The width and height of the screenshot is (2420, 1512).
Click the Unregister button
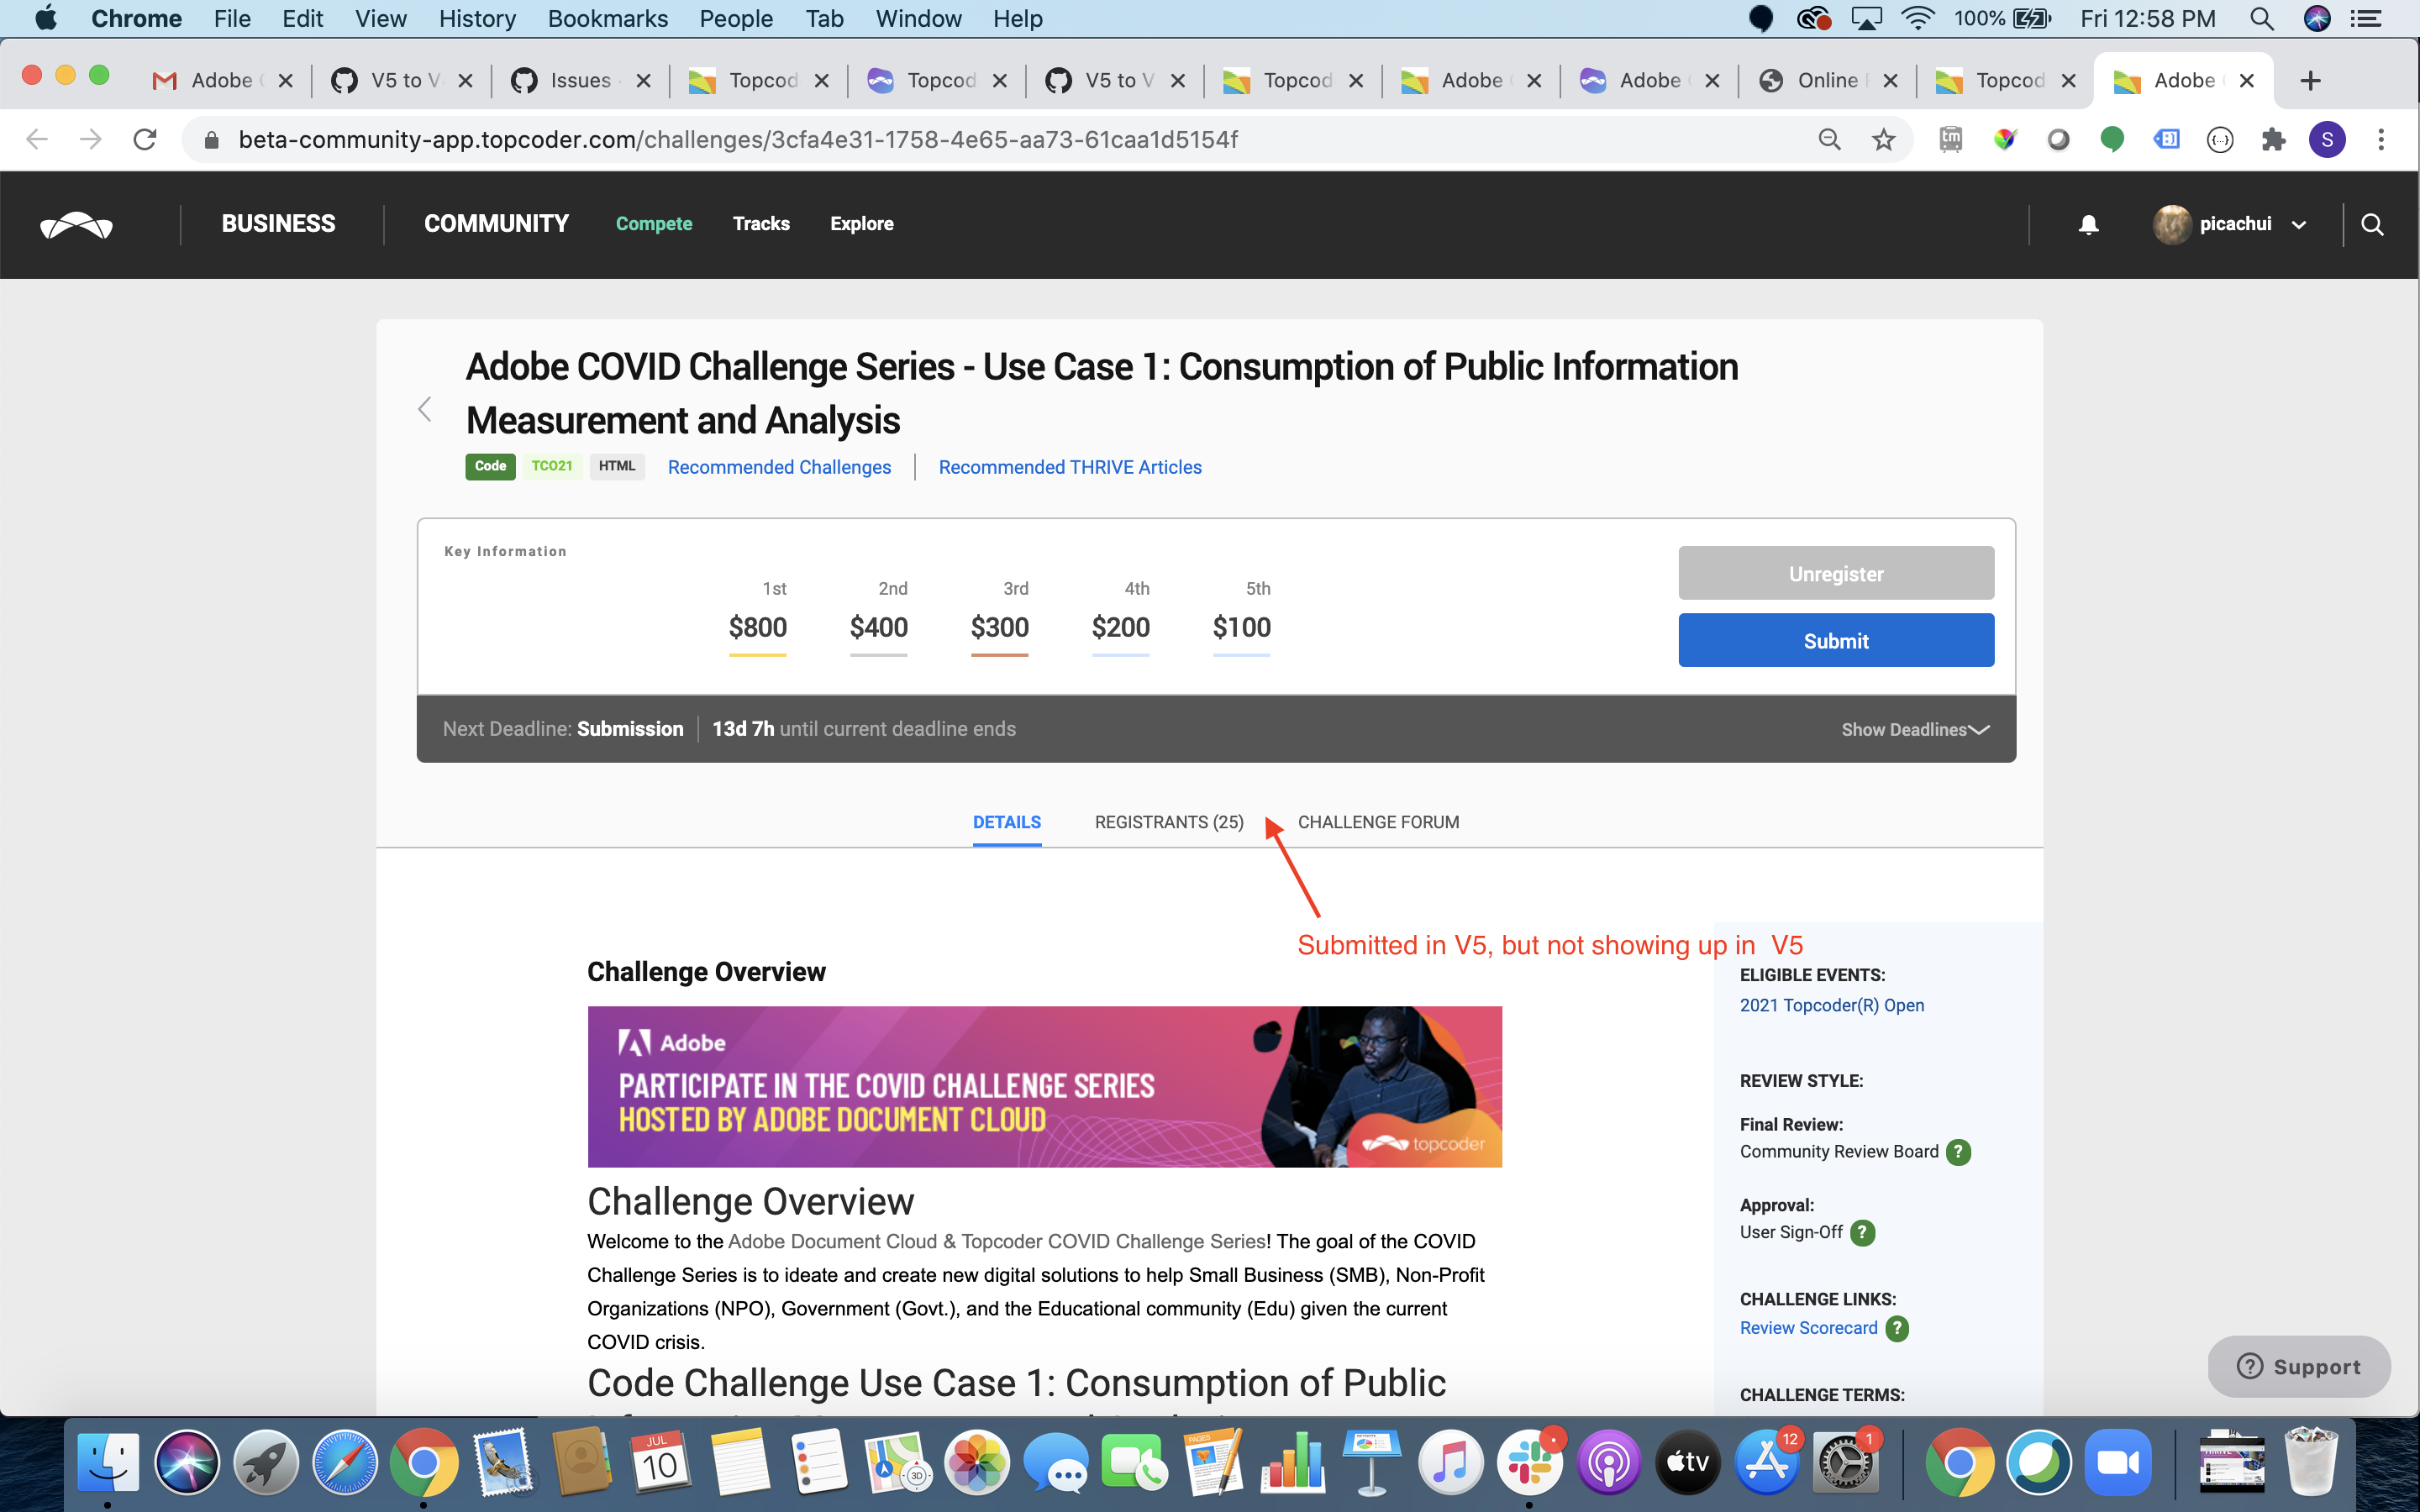click(x=1836, y=573)
